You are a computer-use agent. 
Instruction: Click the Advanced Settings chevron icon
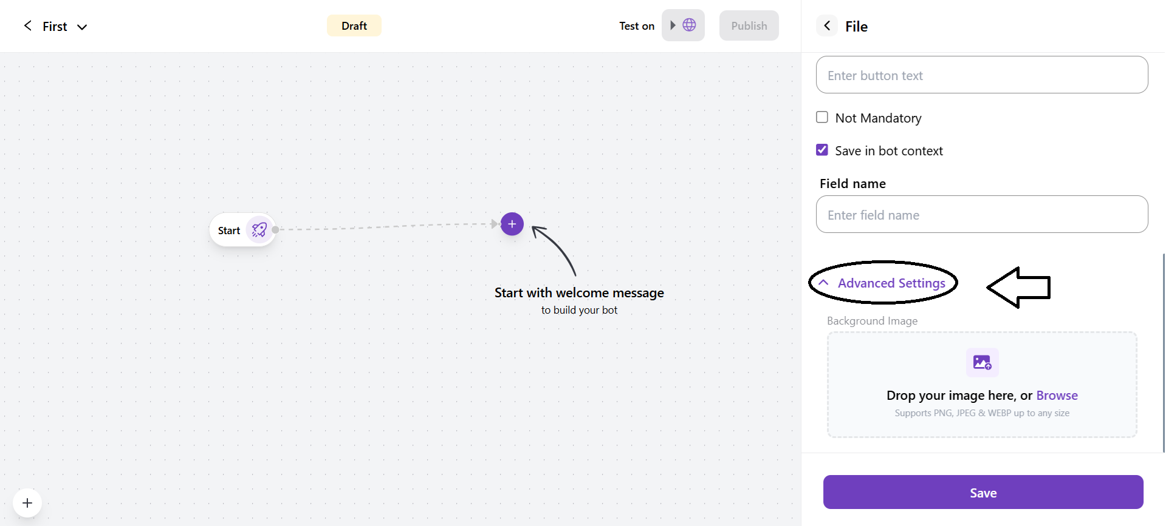(x=823, y=283)
